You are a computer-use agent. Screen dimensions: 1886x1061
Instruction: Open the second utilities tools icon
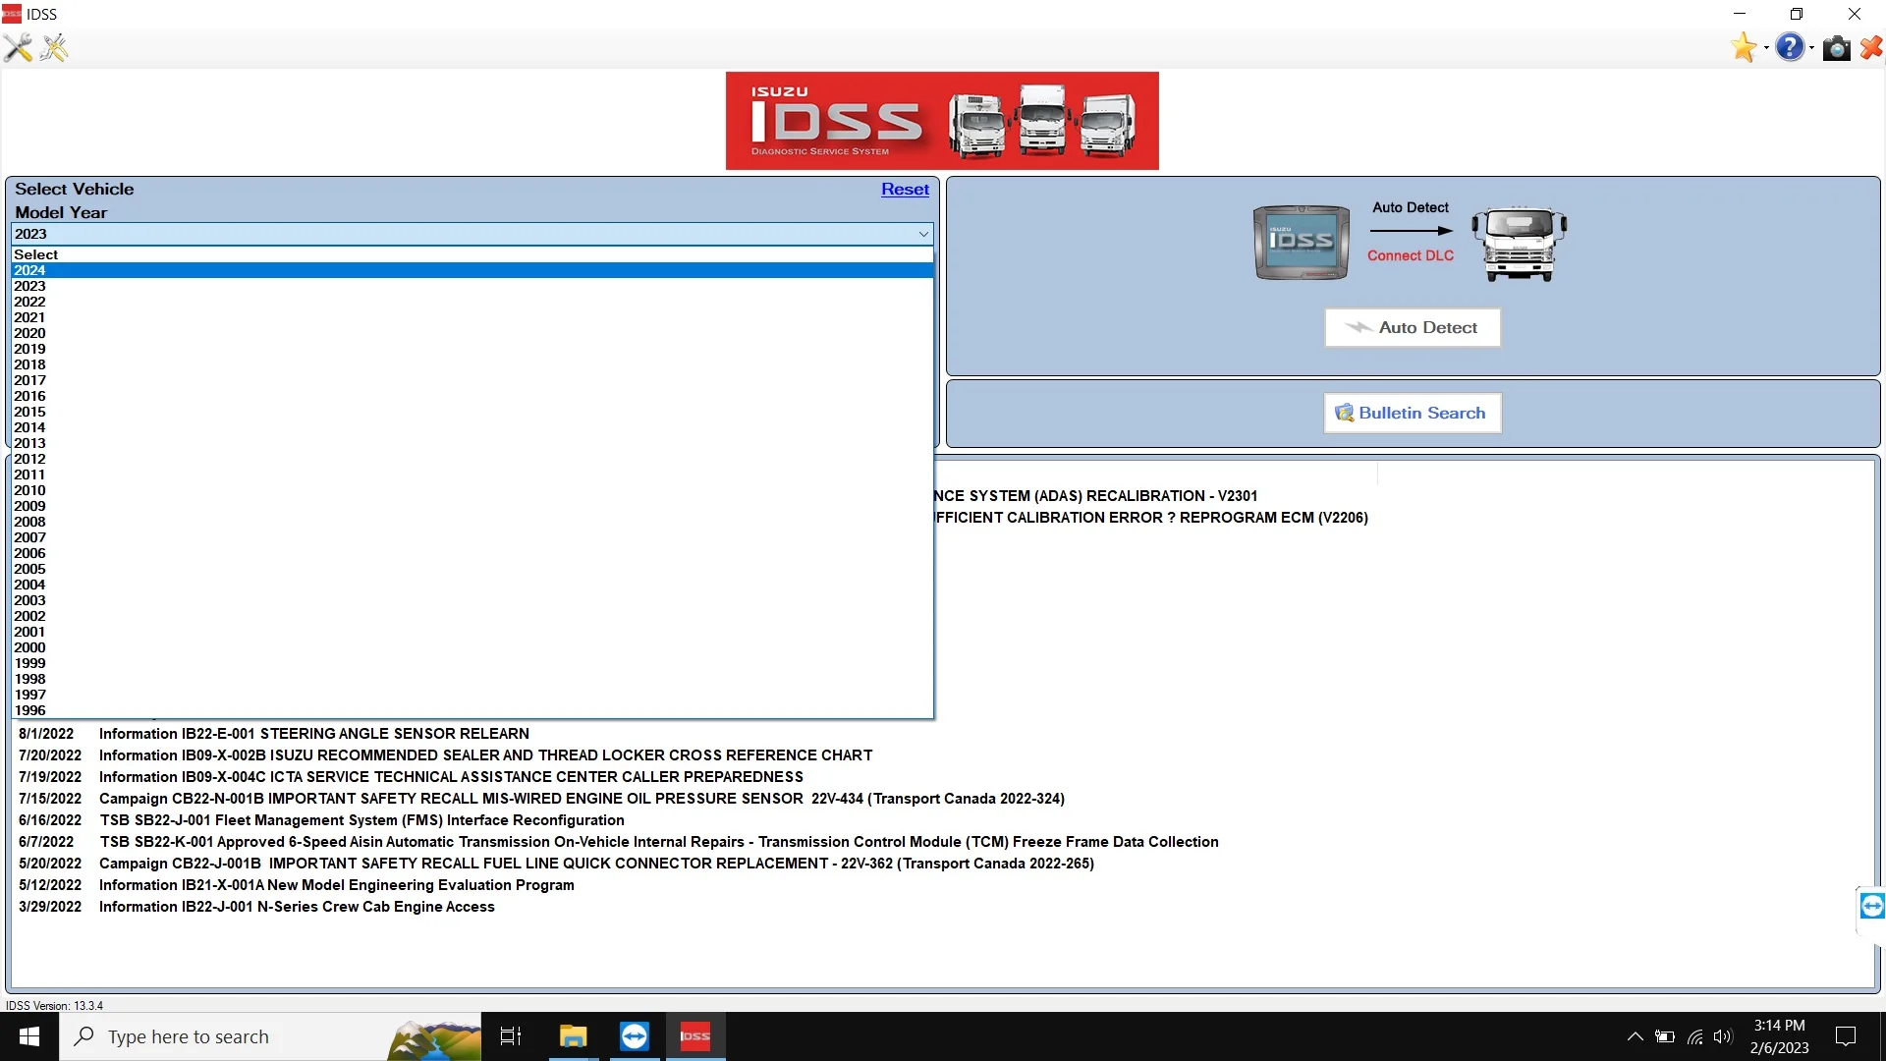(55, 47)
